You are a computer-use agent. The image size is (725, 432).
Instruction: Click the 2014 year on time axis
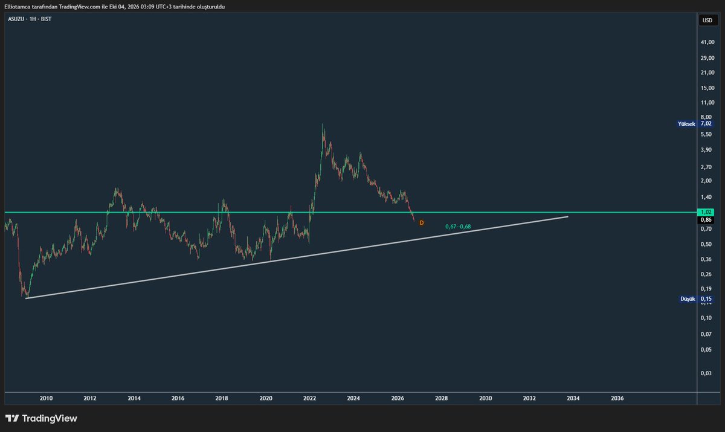point(134,398)
